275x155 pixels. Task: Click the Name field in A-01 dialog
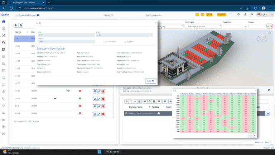[x=66, y=35]
